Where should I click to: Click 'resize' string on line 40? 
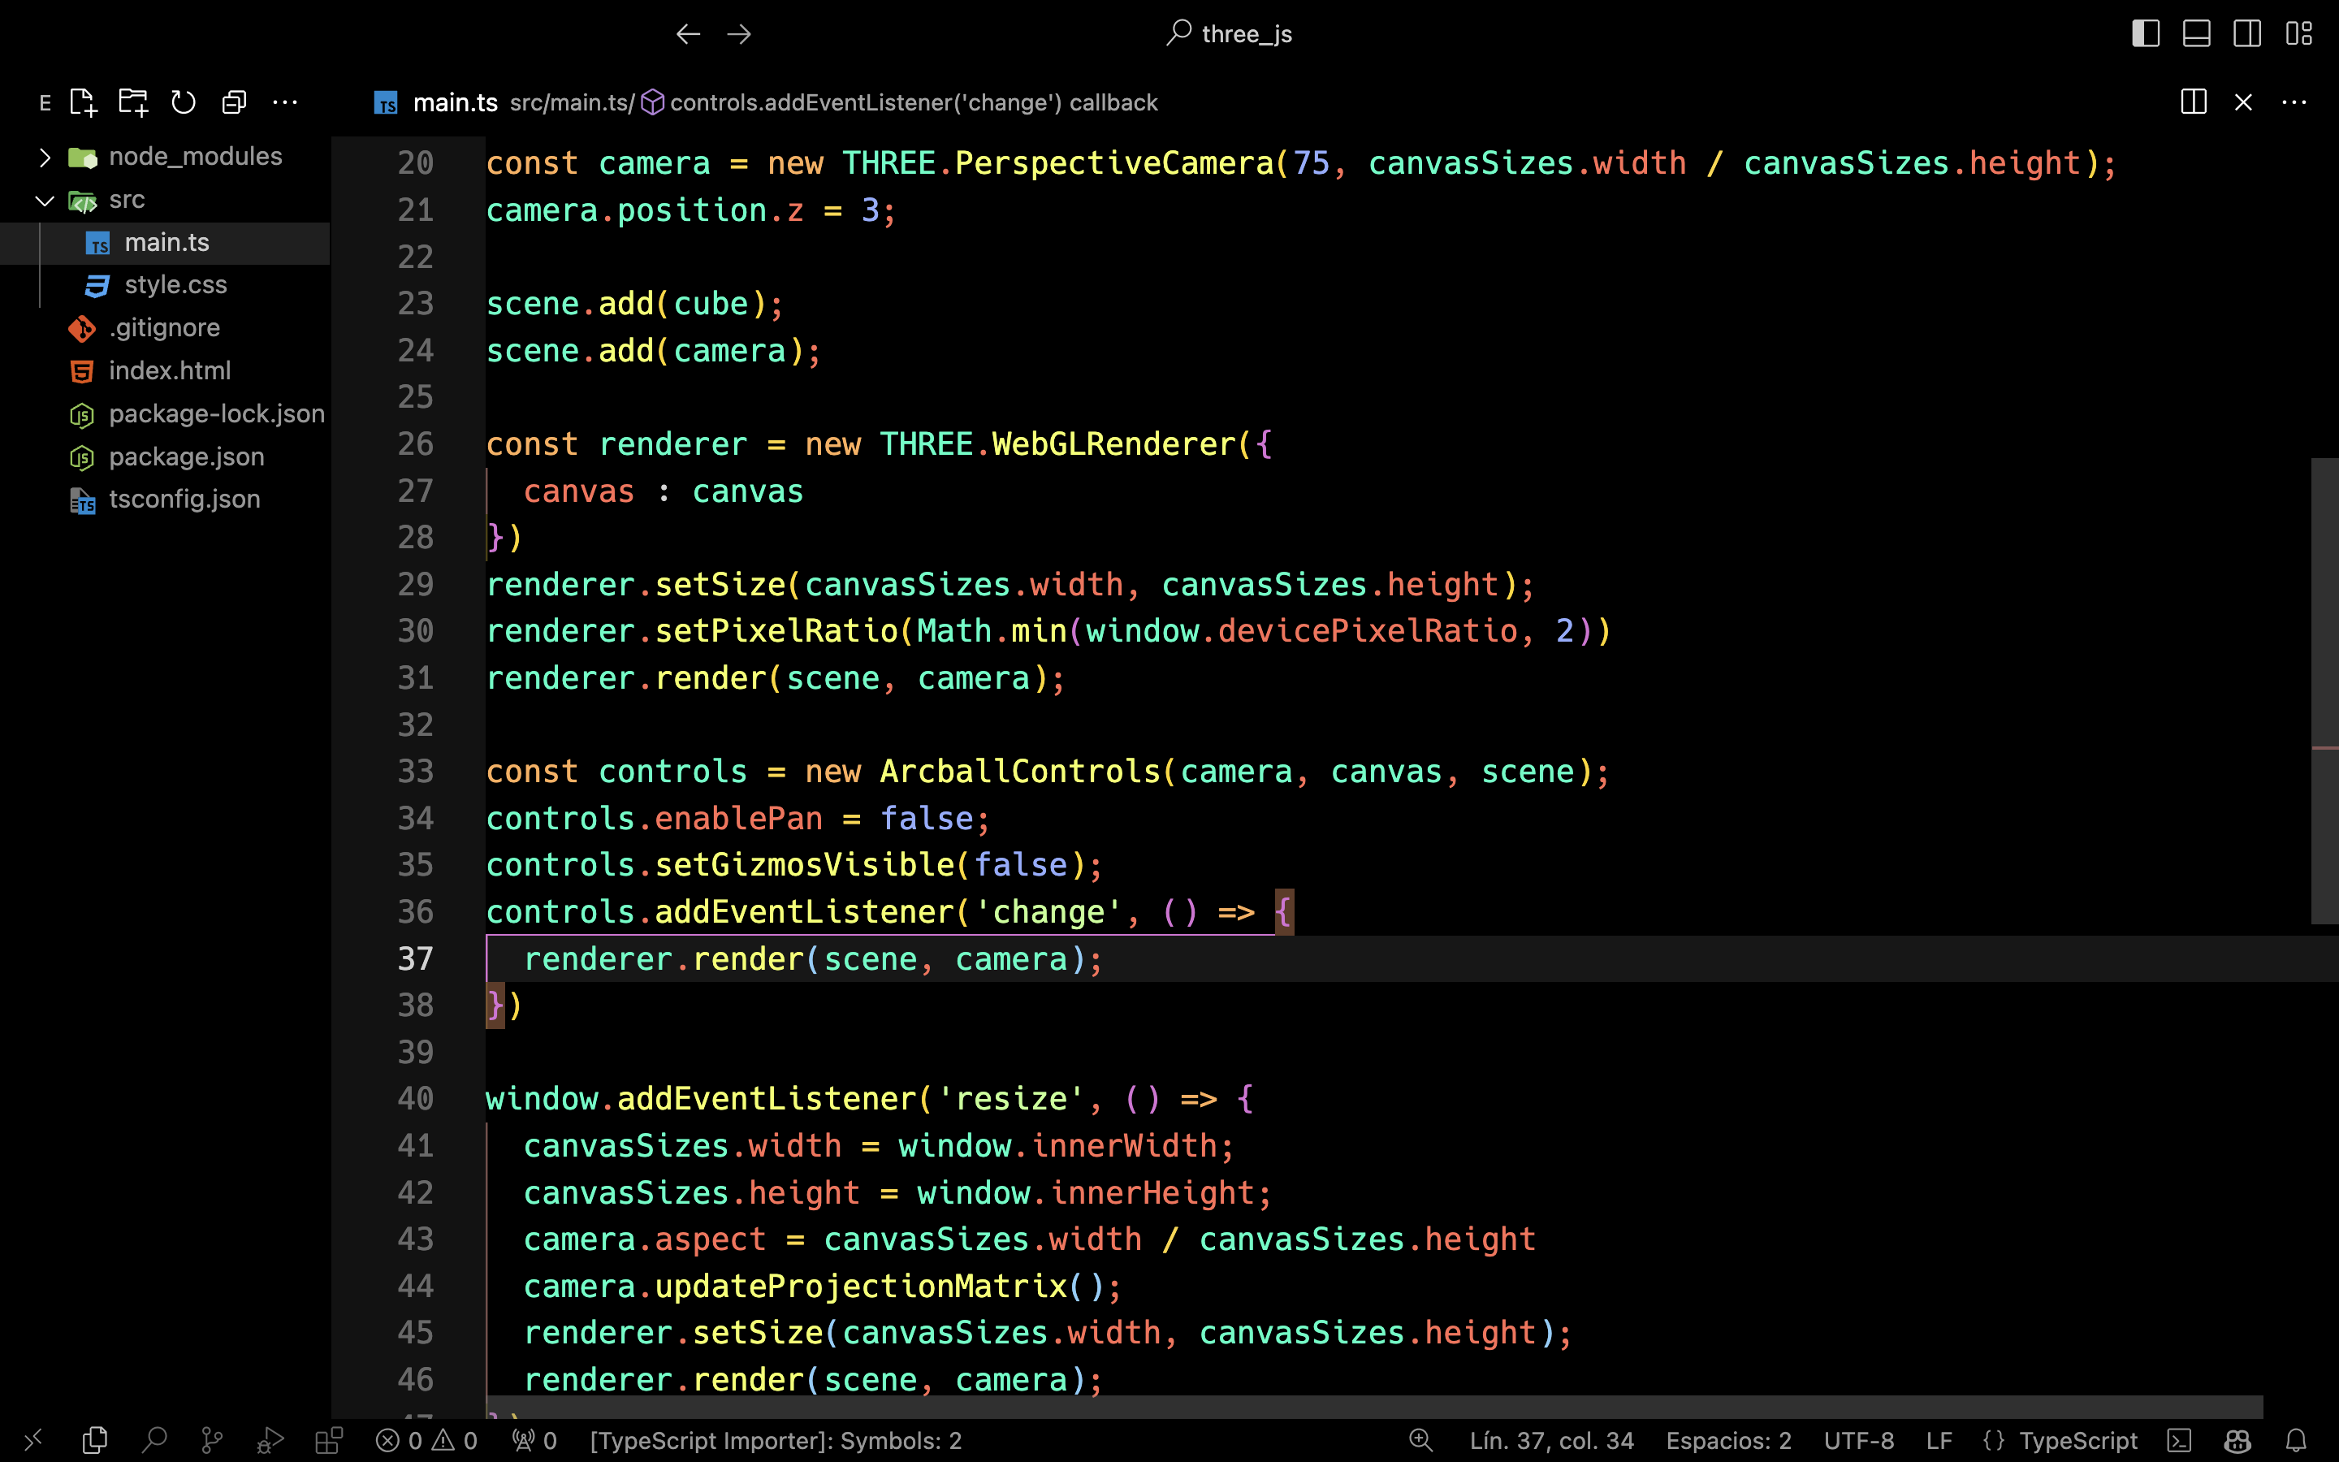(x=1012, y=1100)
